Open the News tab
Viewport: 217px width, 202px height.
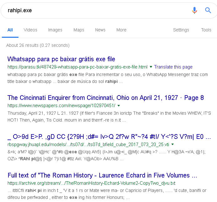click(100, 30)
